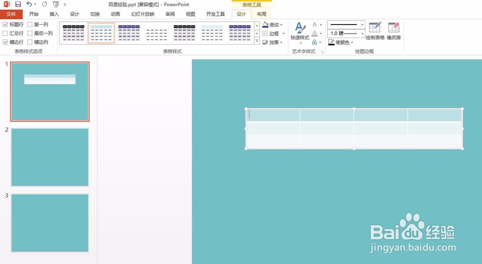This screenshot has height=264, width=482.
Task: Enable the 汇总行 checkbox
Action: [5, 33]
